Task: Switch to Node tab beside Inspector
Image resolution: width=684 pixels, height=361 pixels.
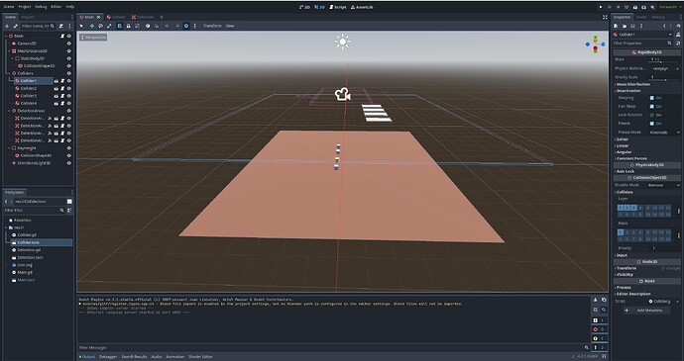Action: (641, 17)
